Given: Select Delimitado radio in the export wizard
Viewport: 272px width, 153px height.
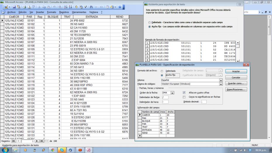Looking at the screenshot, I should [150, 23].
